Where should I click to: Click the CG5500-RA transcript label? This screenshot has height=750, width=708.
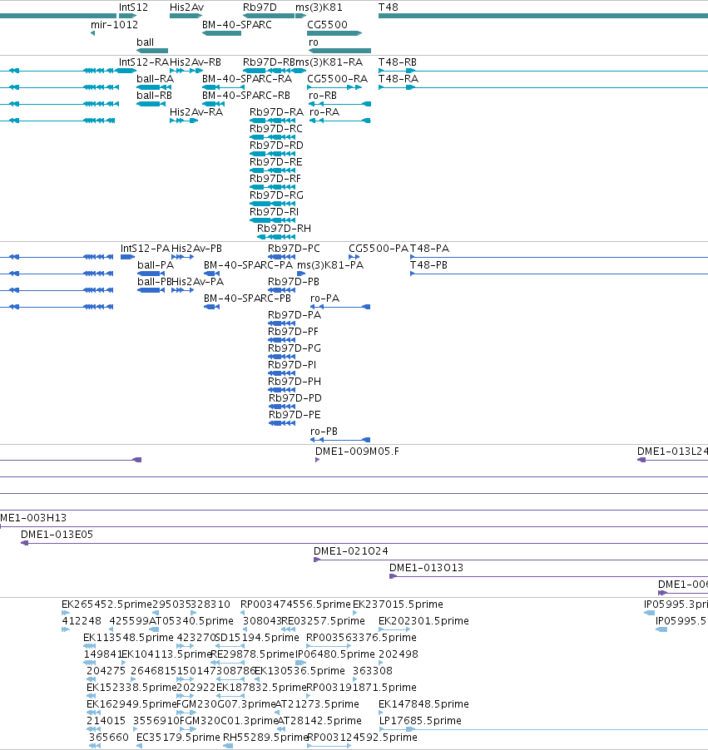[x=337, y=78]
